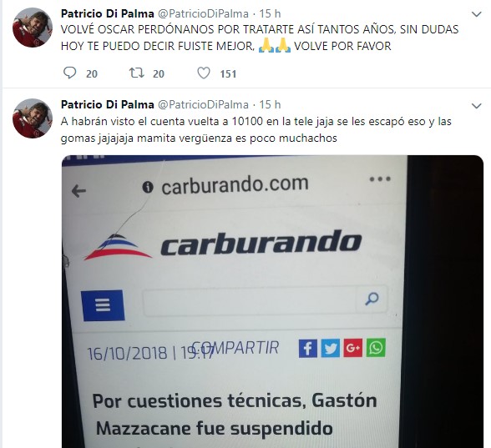Click the reply icon on first tweet
Viewport: 491px width, 448px height.
69,73
